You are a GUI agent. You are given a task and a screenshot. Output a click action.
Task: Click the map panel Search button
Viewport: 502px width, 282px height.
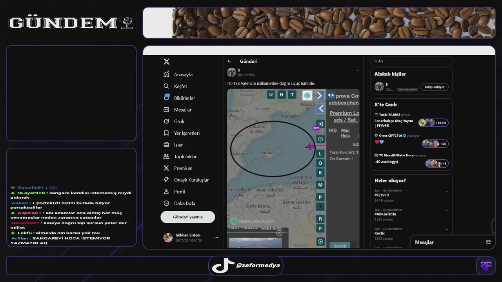[340, 246]
